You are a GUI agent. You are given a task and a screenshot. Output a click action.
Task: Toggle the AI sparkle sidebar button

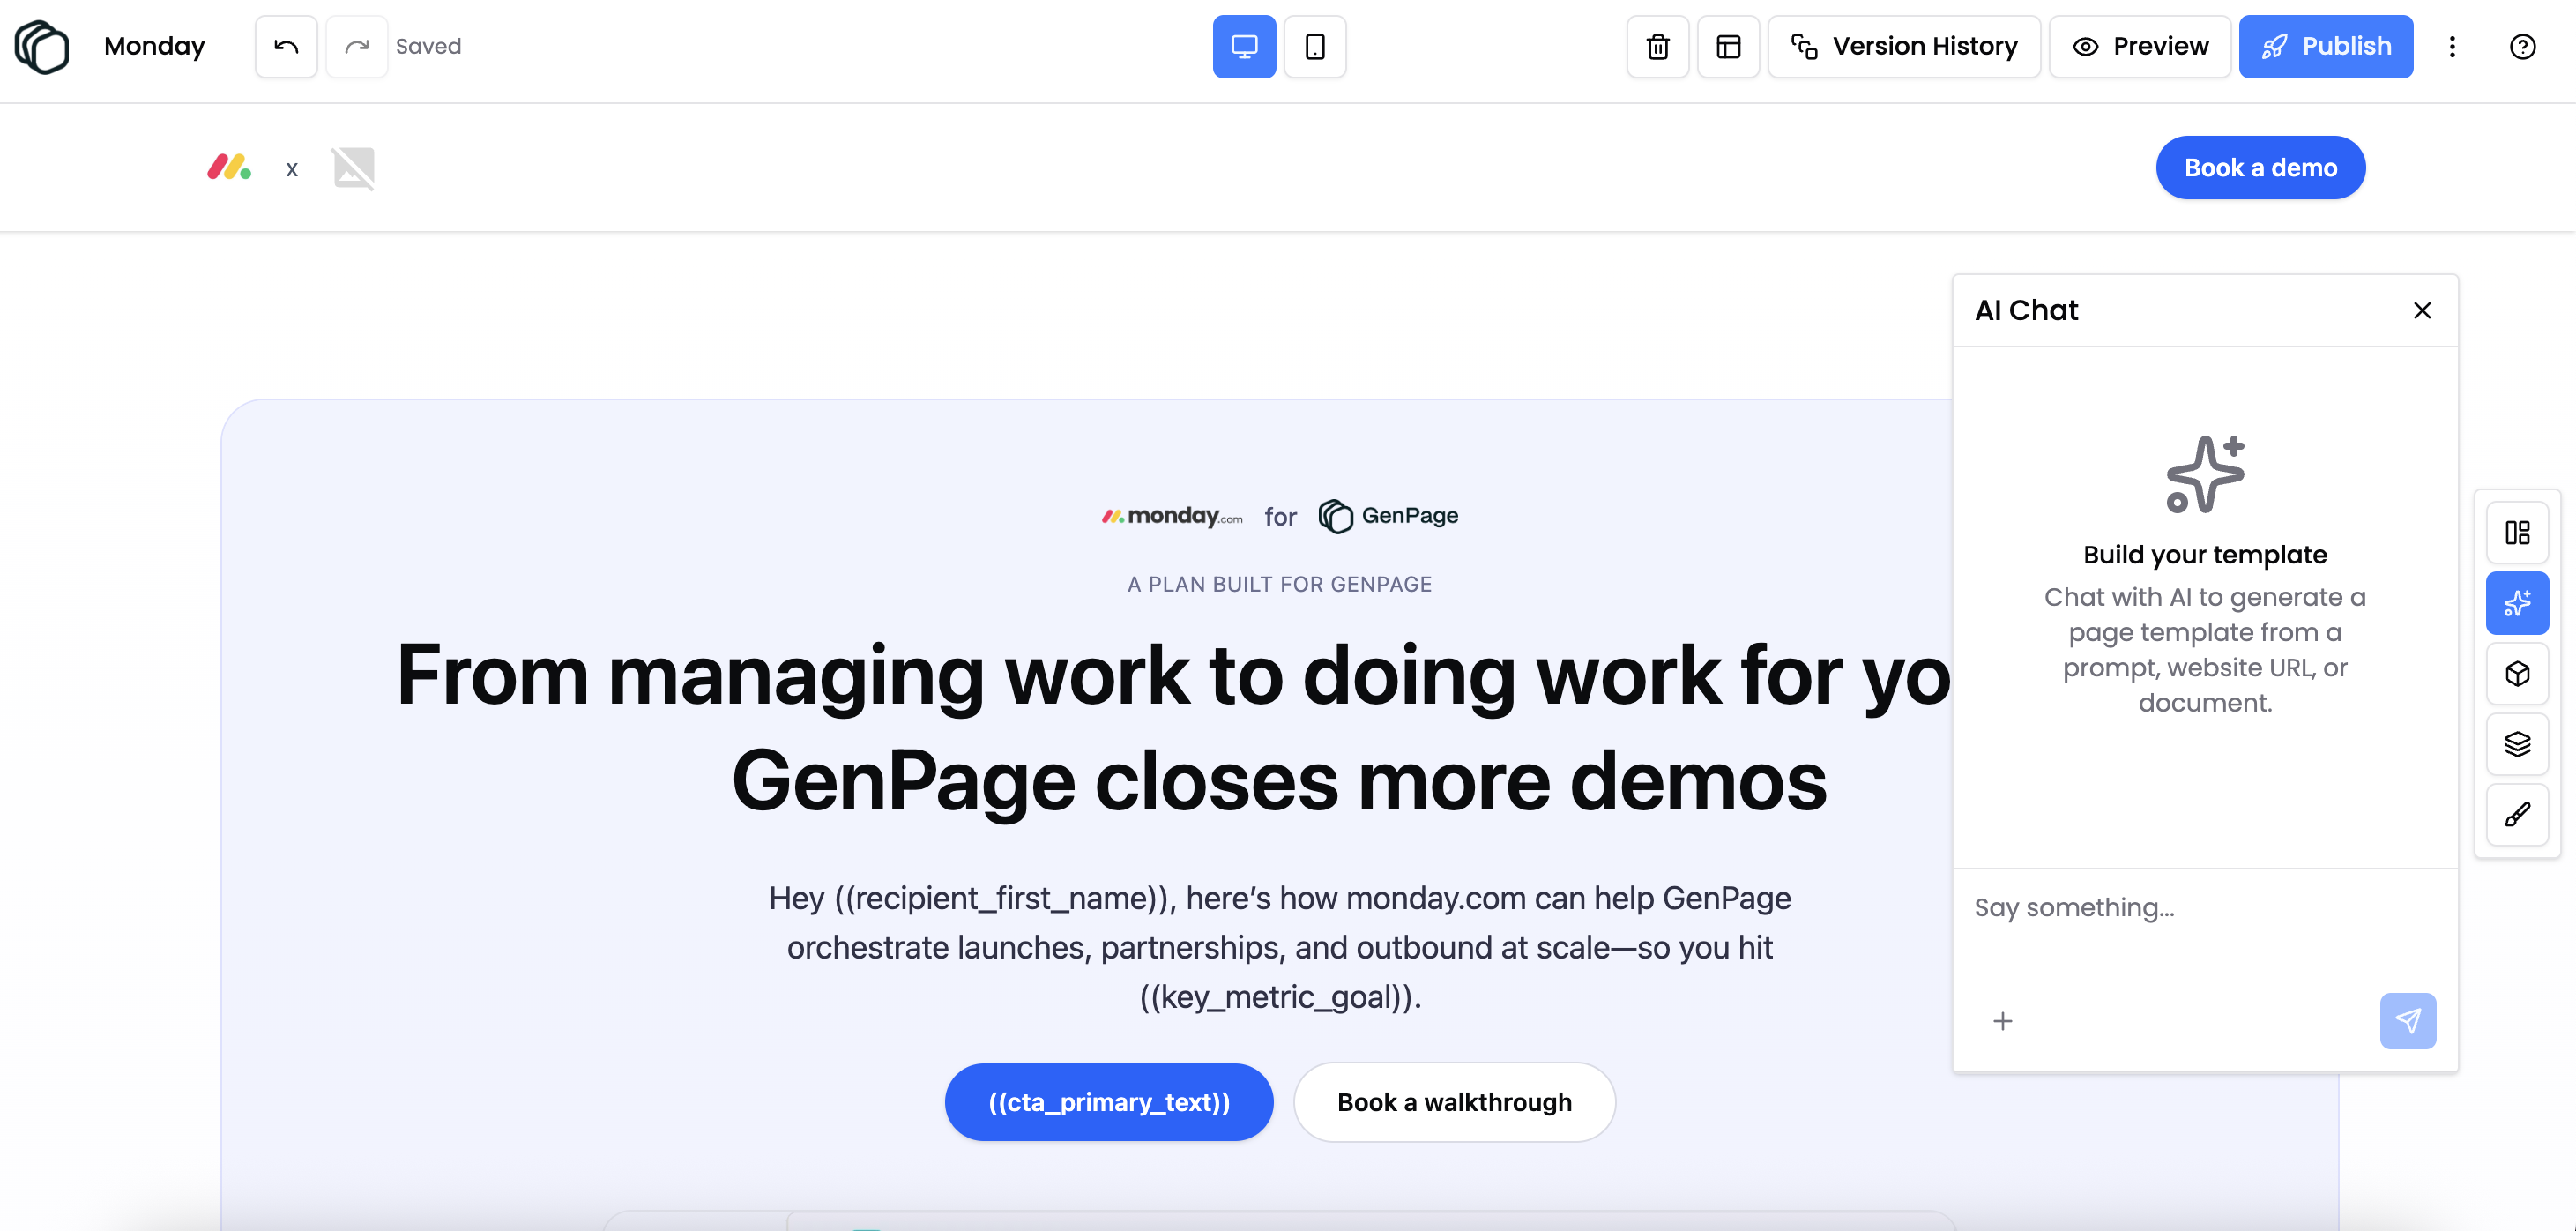[2517, 603]
